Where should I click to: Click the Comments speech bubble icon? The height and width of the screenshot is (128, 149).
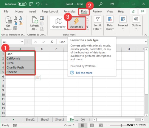142,11
